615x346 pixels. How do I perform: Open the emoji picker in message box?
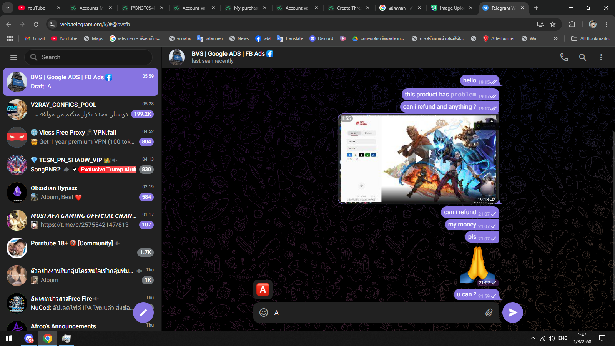[264, 313]
